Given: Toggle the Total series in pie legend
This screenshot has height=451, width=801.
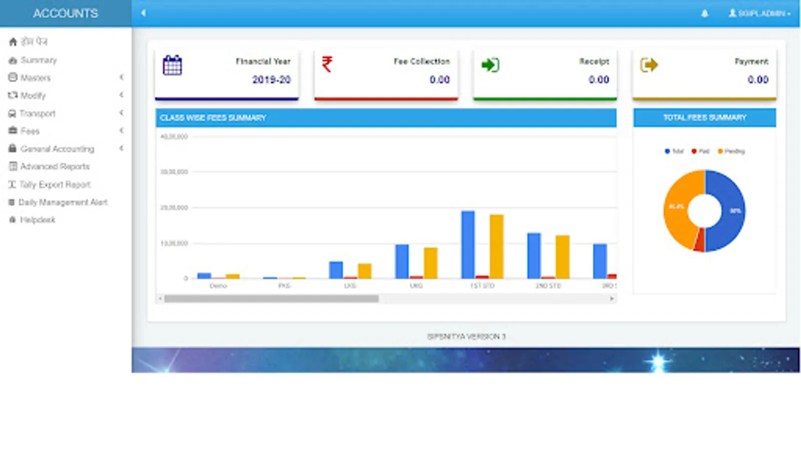Looking at the screenshot, I should (674, 151).
